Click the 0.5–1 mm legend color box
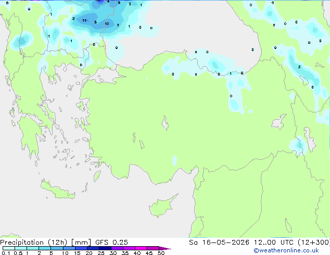 coord(21,248)
